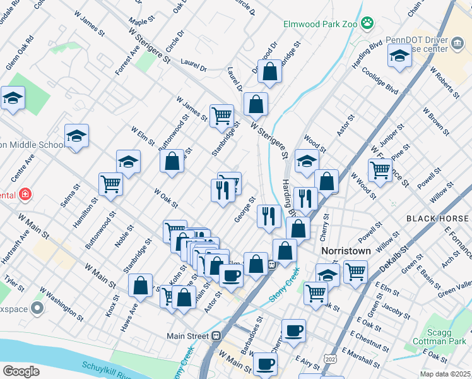Click the restaurant marker on Harding Blvd
The image size is (472, 379).
click(x=306, y=199)
